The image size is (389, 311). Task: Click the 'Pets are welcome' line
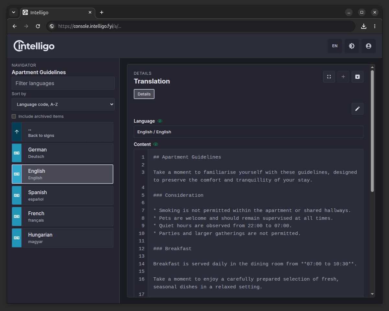pos(243,218)
